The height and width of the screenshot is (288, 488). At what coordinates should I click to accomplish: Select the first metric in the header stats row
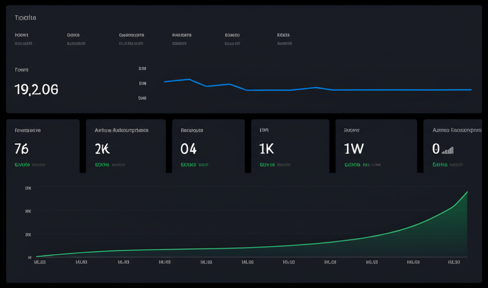pyautogui.click(x=22, y=39)
